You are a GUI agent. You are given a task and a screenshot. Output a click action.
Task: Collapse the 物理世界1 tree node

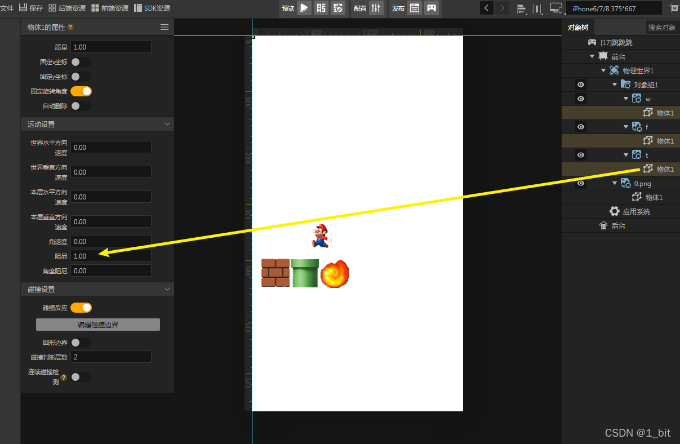(603, 70)
